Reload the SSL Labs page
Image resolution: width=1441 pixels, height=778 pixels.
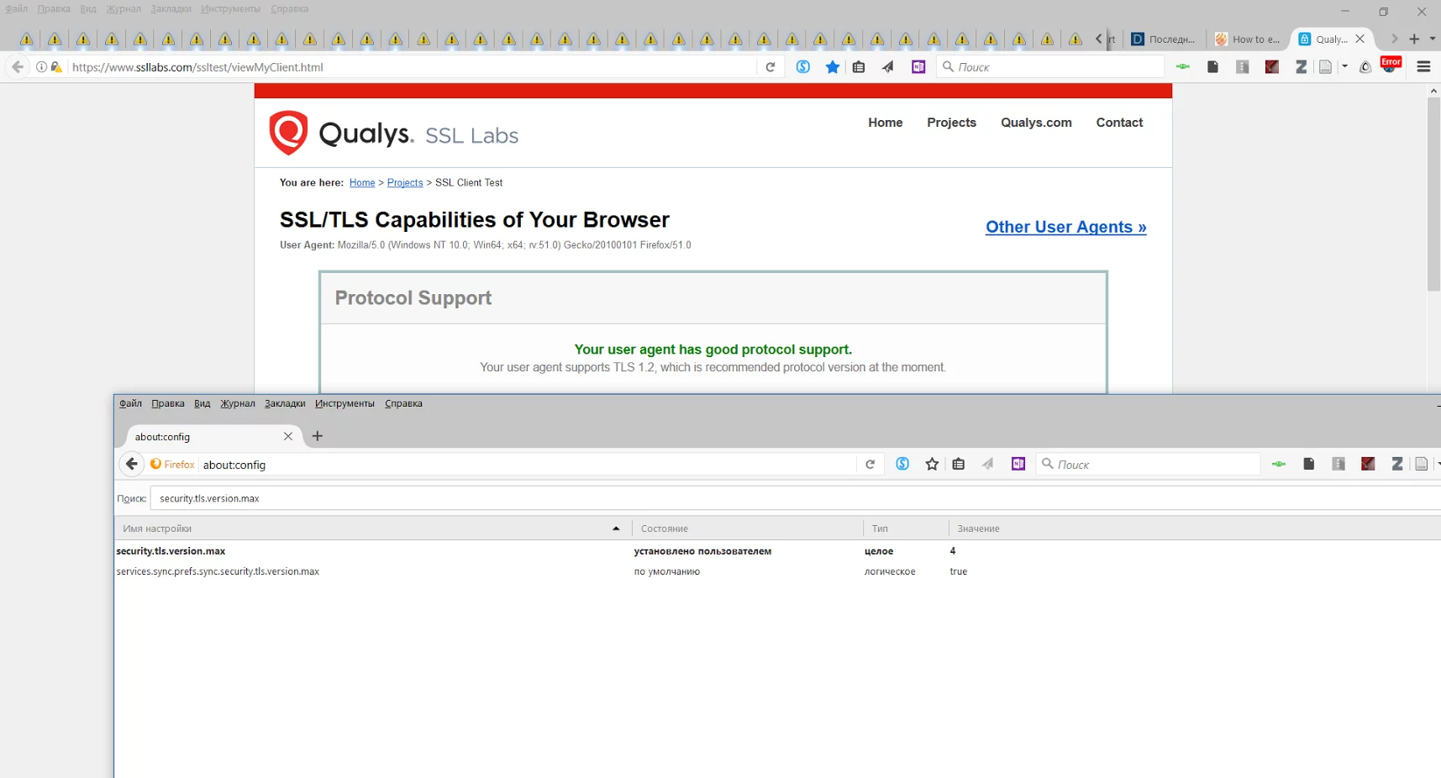coord(770,67)
